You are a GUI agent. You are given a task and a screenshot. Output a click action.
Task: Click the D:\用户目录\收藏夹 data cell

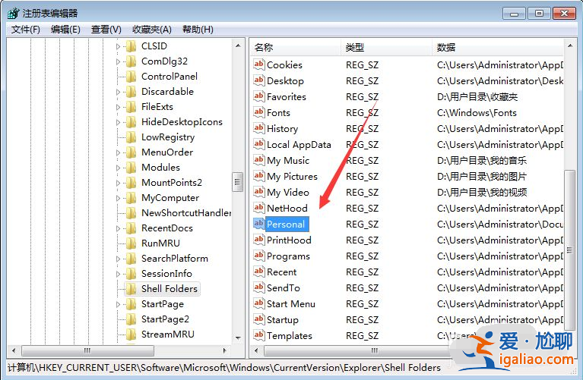point(477,97)
